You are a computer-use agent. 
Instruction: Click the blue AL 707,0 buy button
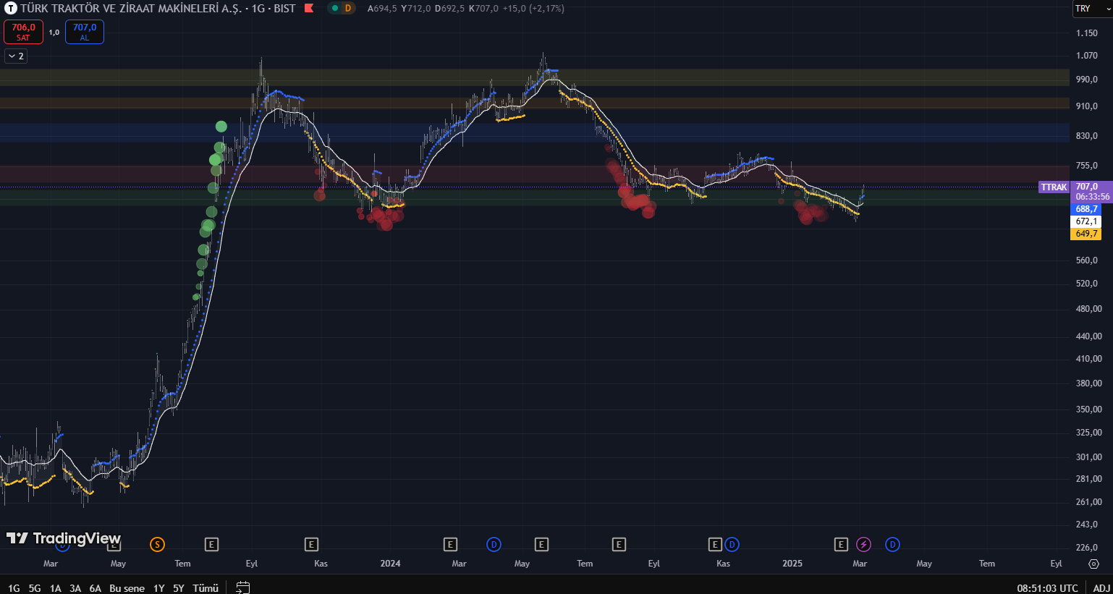pyautogui.click(x=85, y=32)
